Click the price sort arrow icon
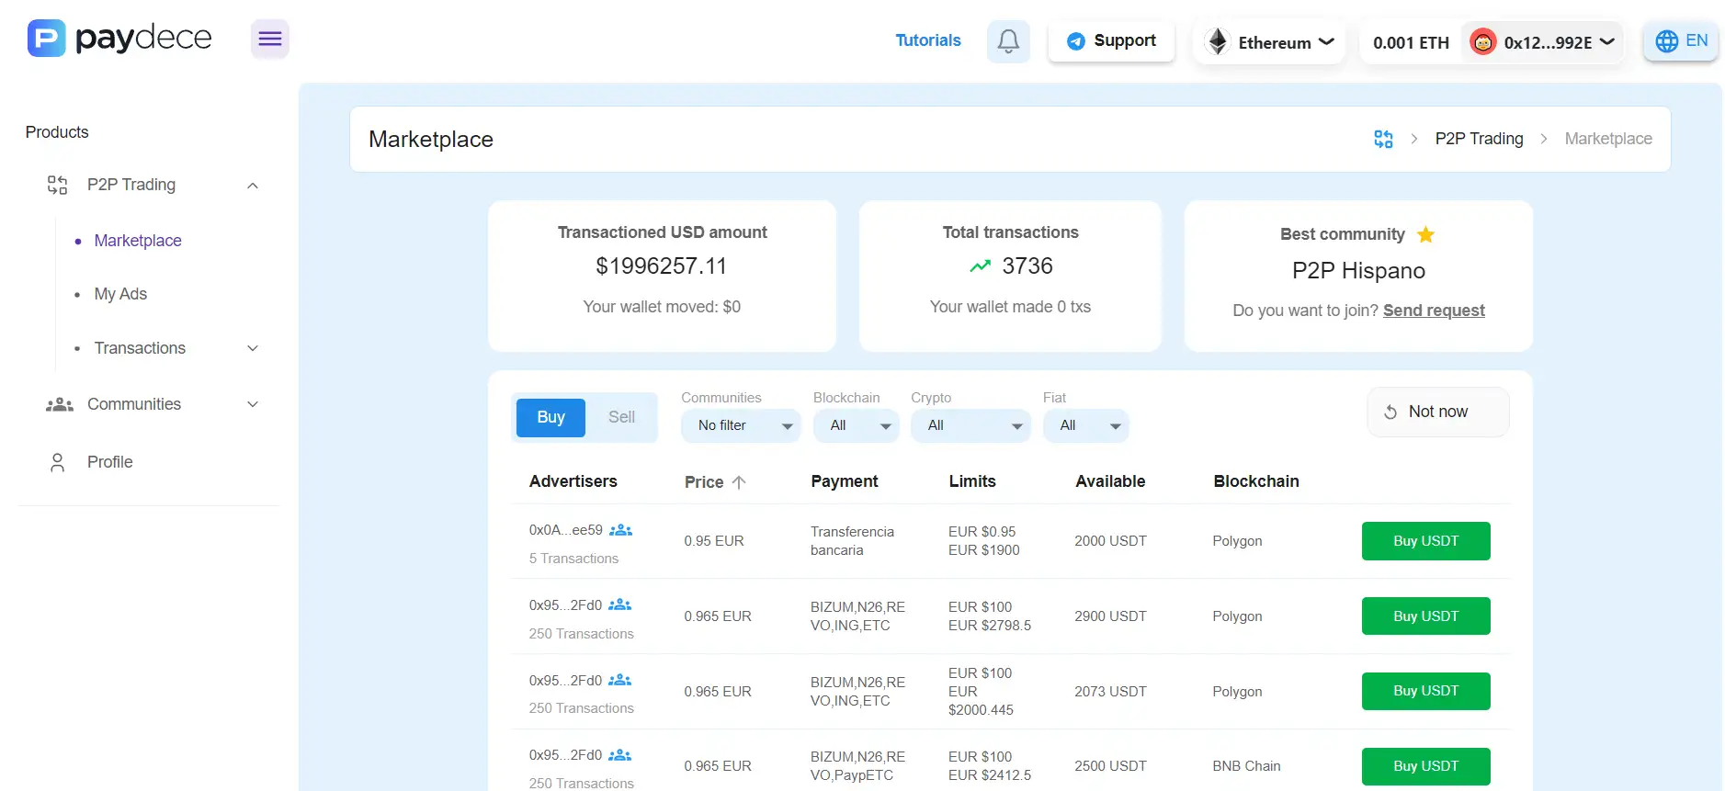Image resolution: width=1725 pixels, height=791 pixels. click(x=739, y=482)
